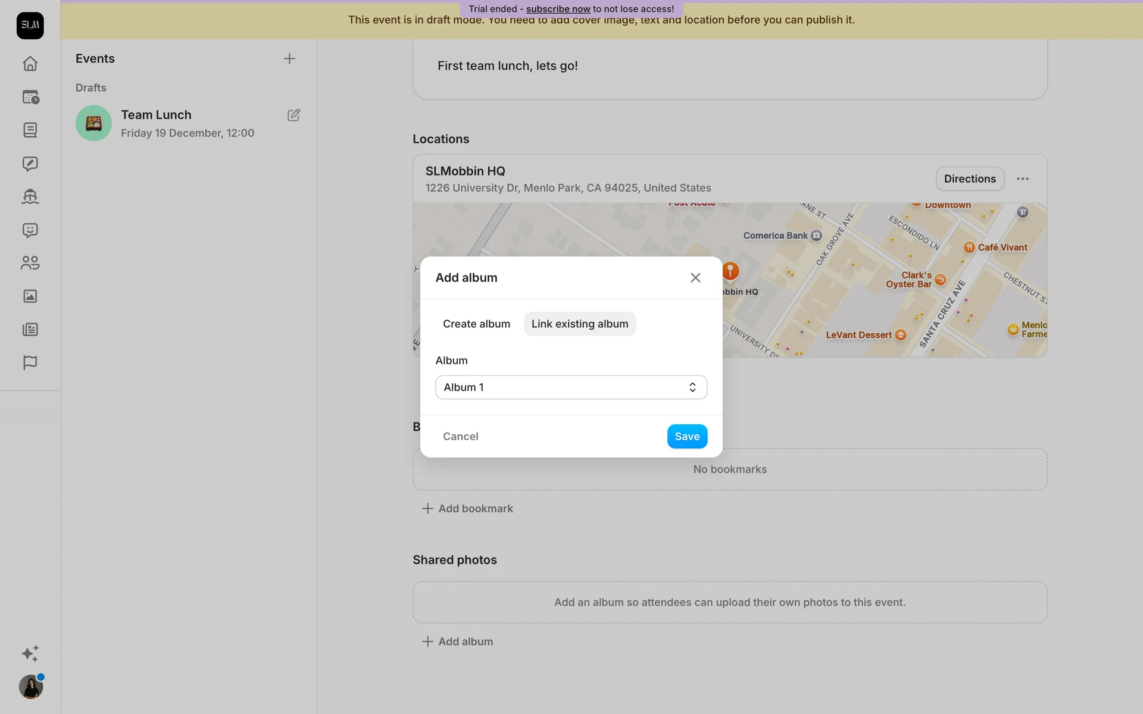
Task: Open the people/members sidebar icon
Action: coord(30,263)
